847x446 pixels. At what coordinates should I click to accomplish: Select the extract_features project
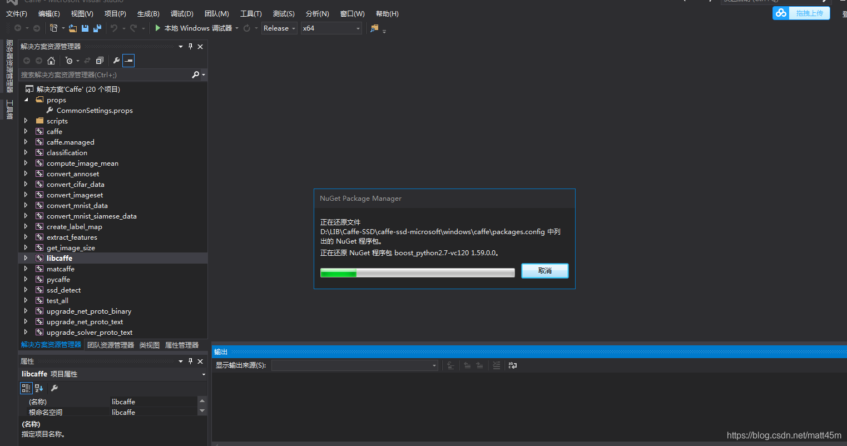[72, 237]
